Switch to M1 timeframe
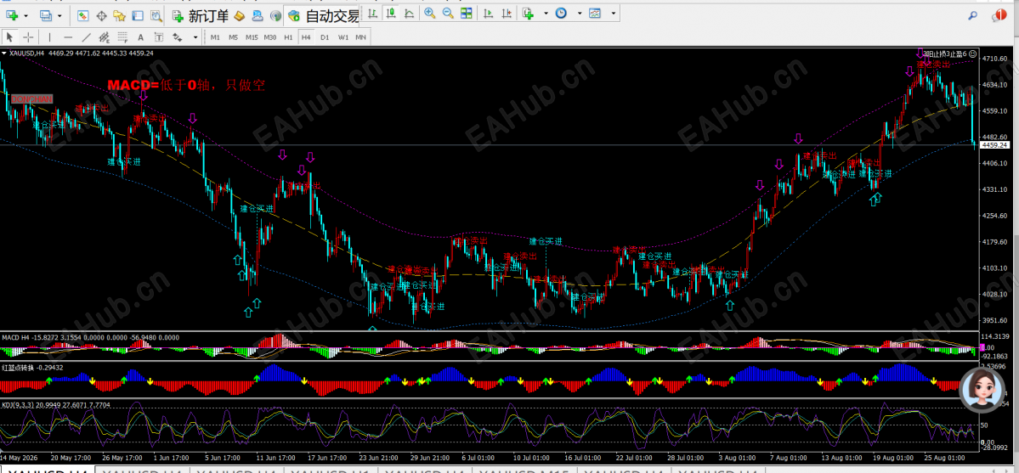 tap(215, 37)
